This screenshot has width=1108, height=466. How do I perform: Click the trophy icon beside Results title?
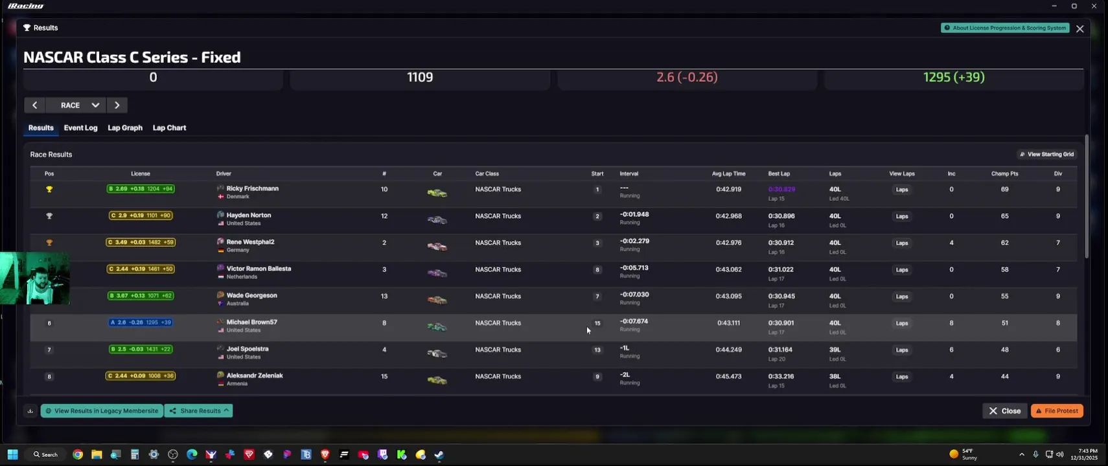tap(27, 28)
